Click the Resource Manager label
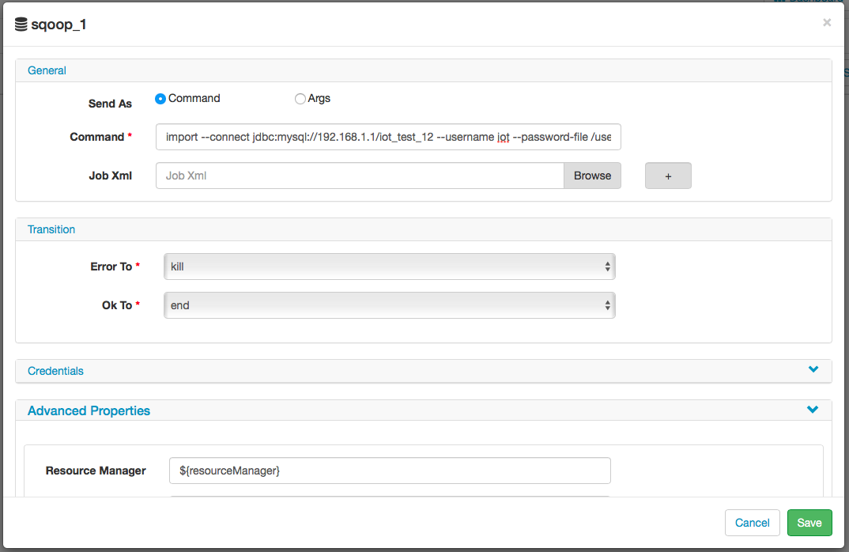The width and height of the screenshot is (849, 552). [96, 471]
